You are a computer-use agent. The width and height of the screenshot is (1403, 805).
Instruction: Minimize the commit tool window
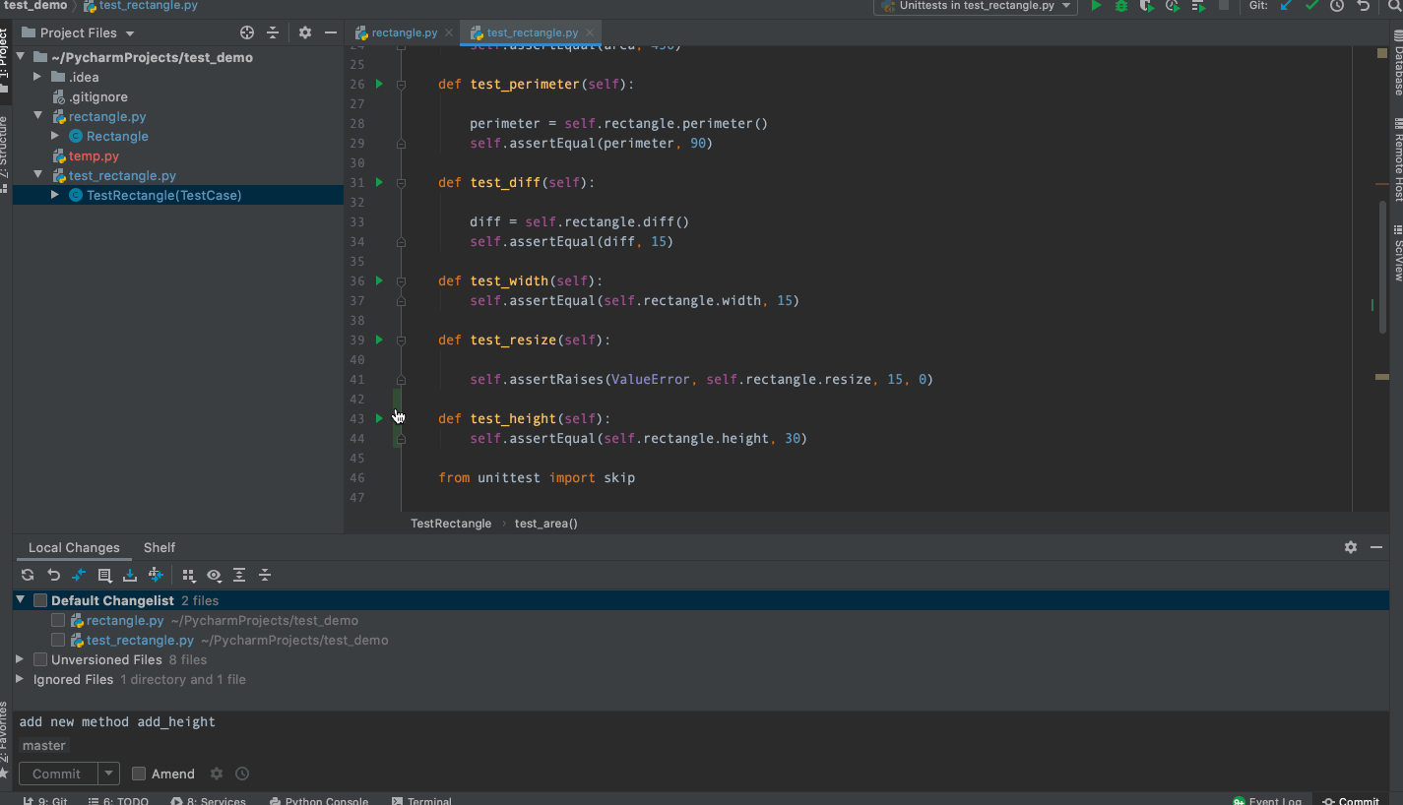(x=1376, y=547)
